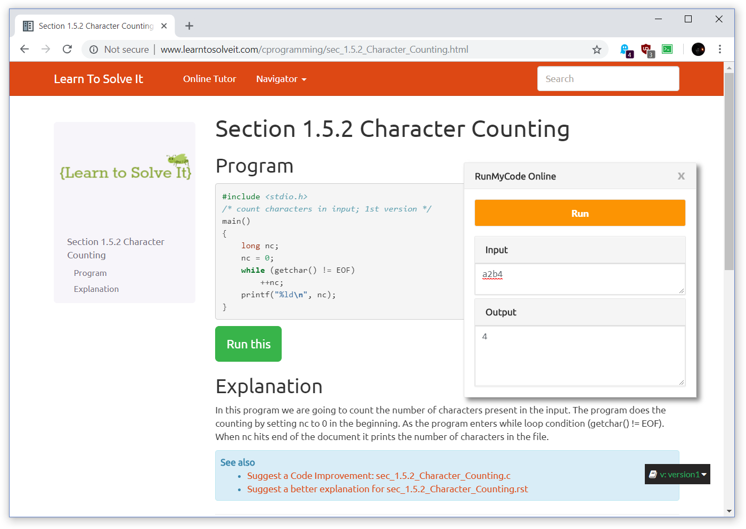Click the orange Run button

580,213
